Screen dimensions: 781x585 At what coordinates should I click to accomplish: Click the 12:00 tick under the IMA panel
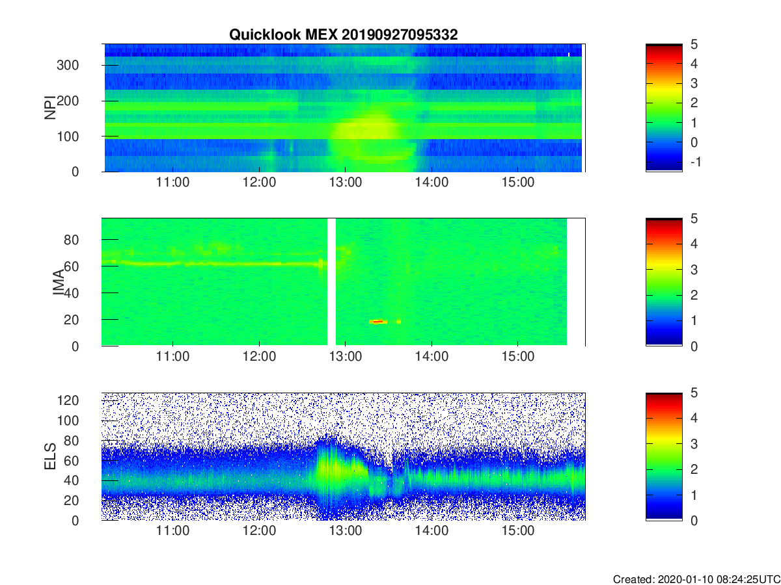tap(259, 357)
